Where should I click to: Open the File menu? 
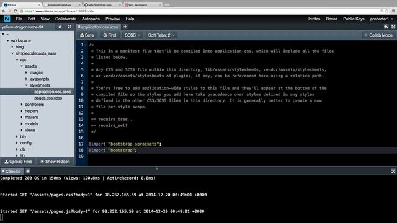19,19
